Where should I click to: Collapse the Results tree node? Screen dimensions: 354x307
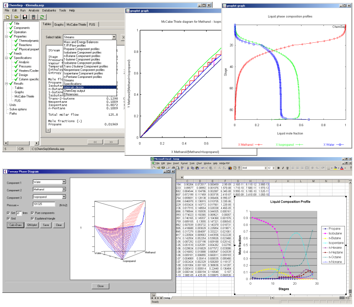[x=6, y=84]
